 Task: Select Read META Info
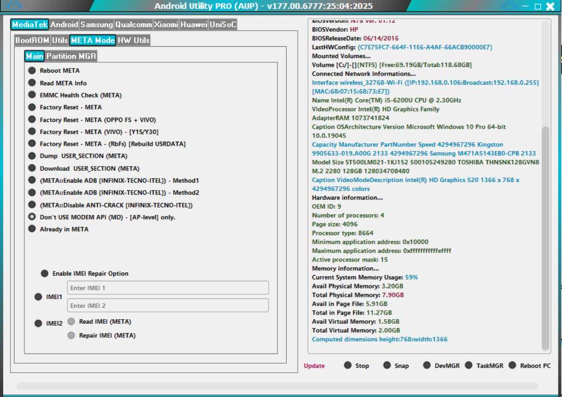[x=32, y=83]
